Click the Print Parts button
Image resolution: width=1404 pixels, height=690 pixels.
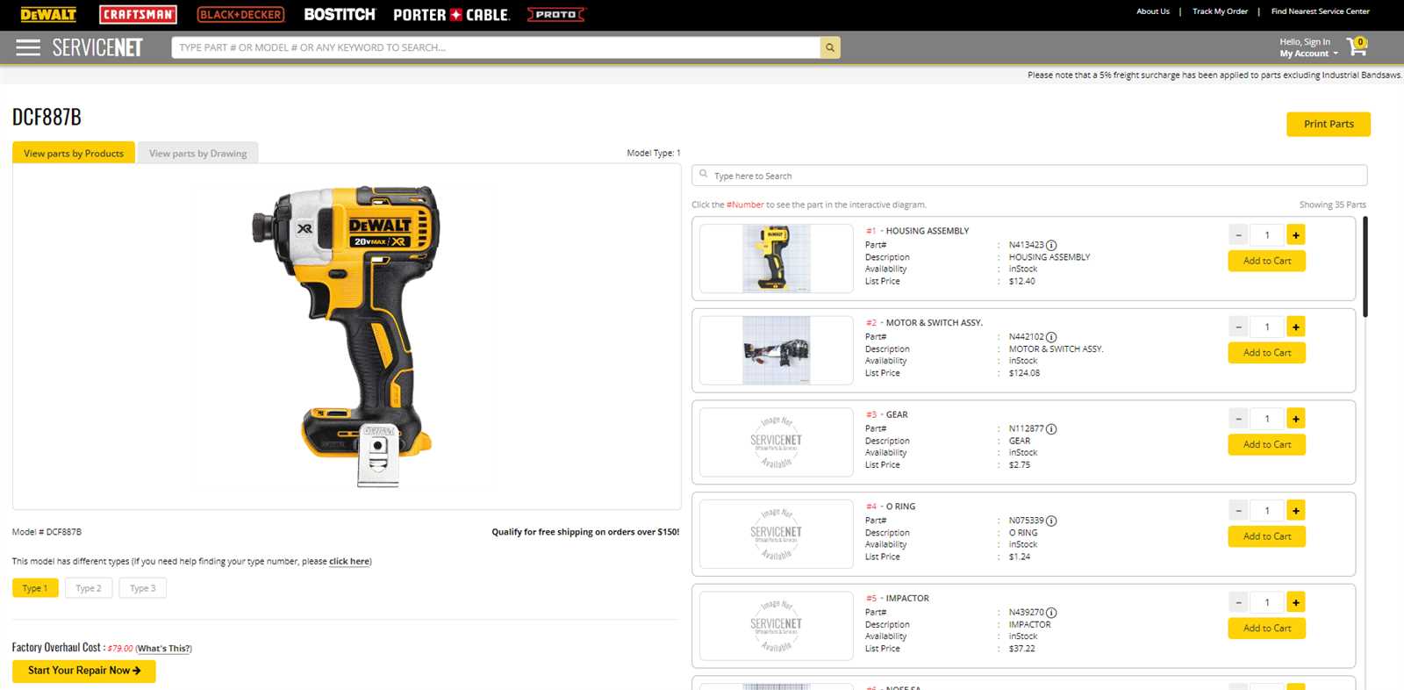1329,124
